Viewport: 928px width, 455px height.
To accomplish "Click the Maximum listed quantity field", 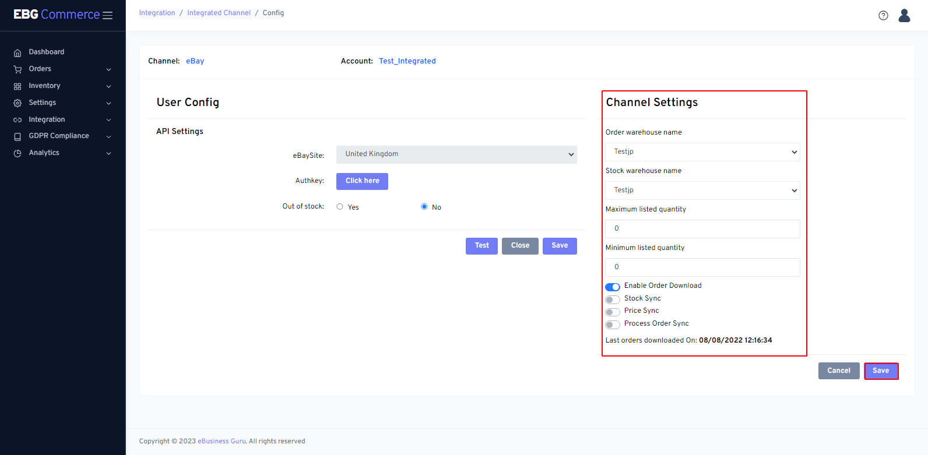I will pyautogui.click(x=702, y=229).
